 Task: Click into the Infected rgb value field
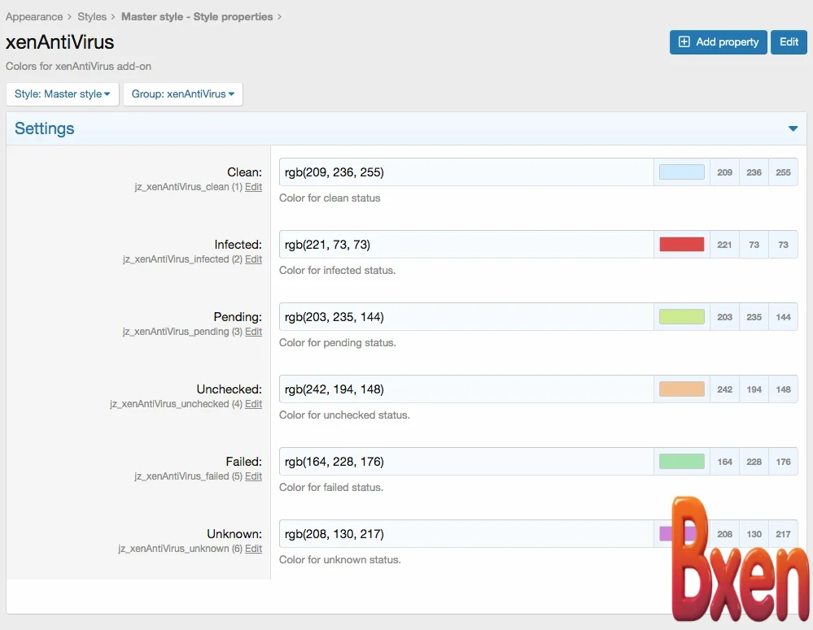pos(466,245)
